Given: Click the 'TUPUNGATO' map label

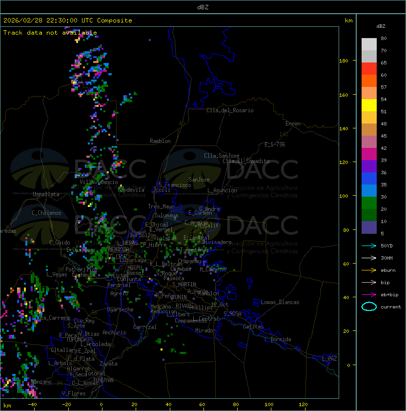Looking at the screenshot, I should point(79,339).
